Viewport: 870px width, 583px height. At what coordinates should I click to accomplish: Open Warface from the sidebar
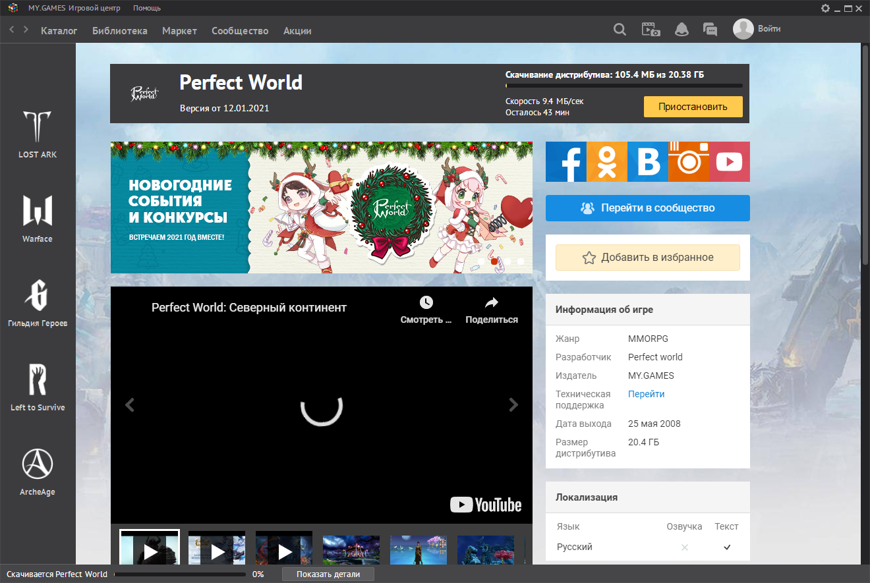coord(38,219)
